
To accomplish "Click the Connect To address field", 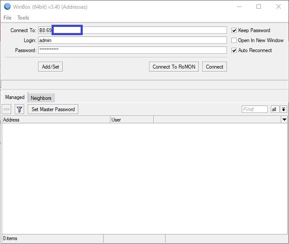I will (133, 30).
